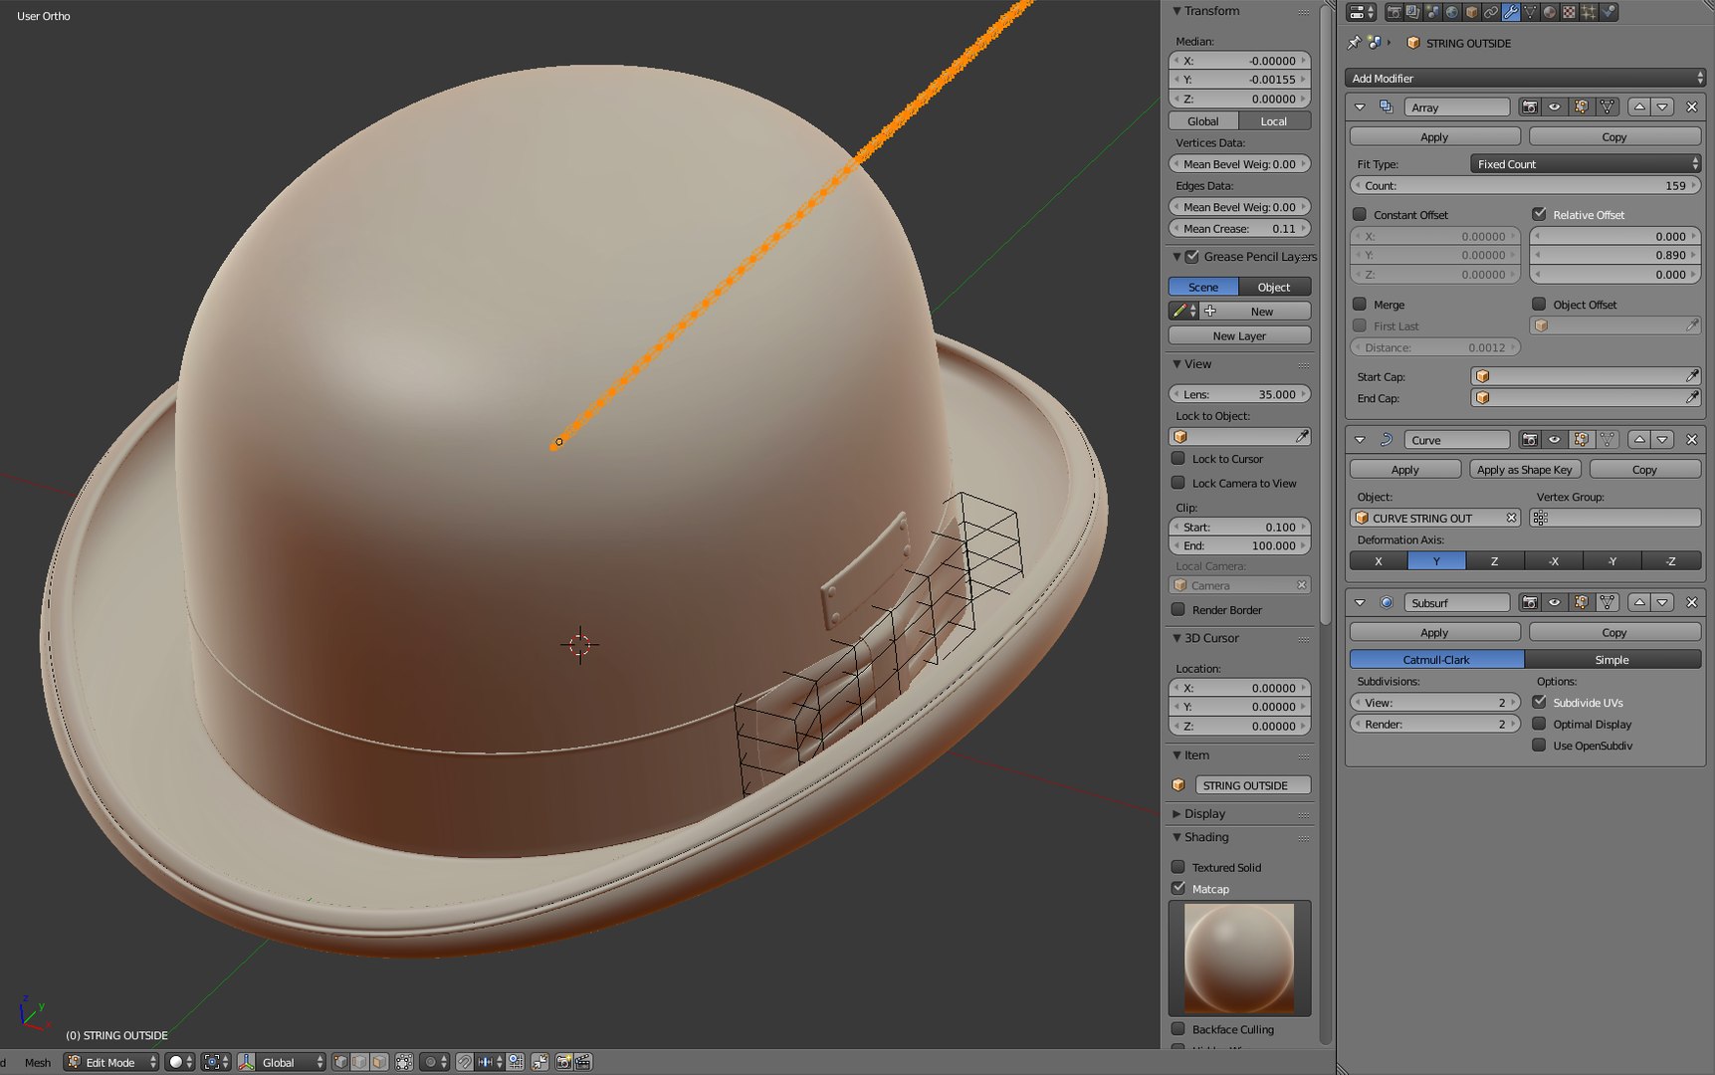Open the Material properties tab (sphere icon)
This screenshot has height=1075, width=1715.
pyautogui.click(x=1550, y=12)
